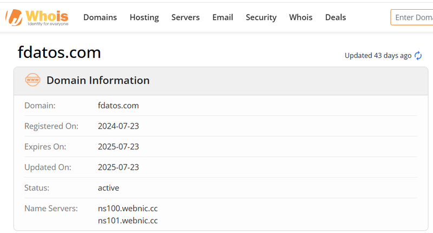Click the Updated On: label

[x=48, y=168]
